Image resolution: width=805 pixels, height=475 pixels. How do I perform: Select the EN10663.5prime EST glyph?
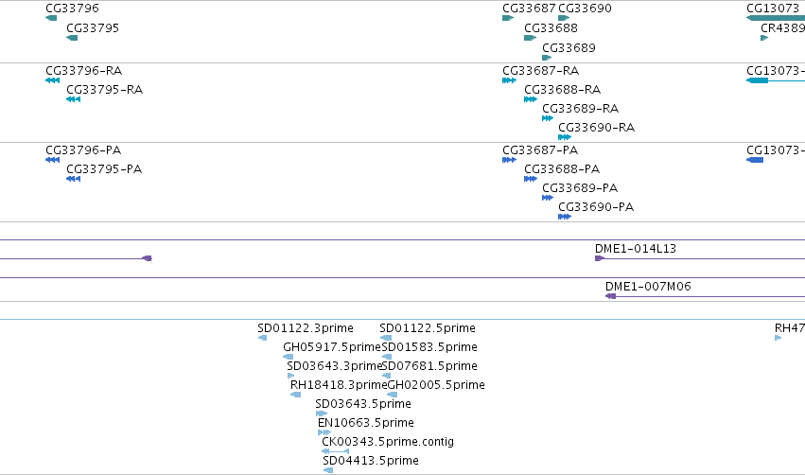(x=324, y=432)
